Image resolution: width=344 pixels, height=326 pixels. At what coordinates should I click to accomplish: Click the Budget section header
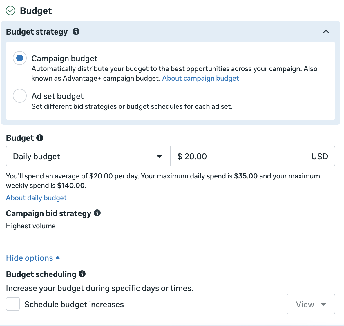click(36, 10)
